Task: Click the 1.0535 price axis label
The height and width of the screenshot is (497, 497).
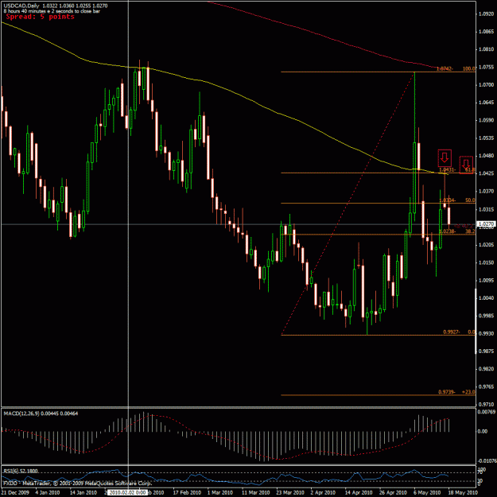Action: (487, 138)
